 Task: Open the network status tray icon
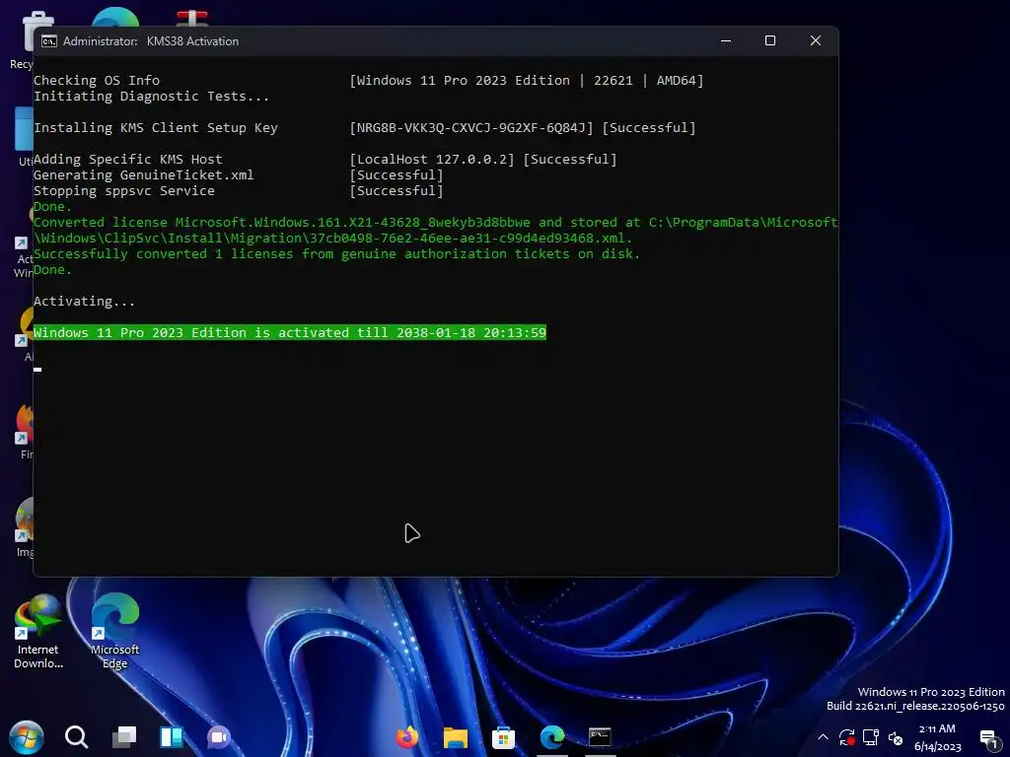tap(871, 737)
